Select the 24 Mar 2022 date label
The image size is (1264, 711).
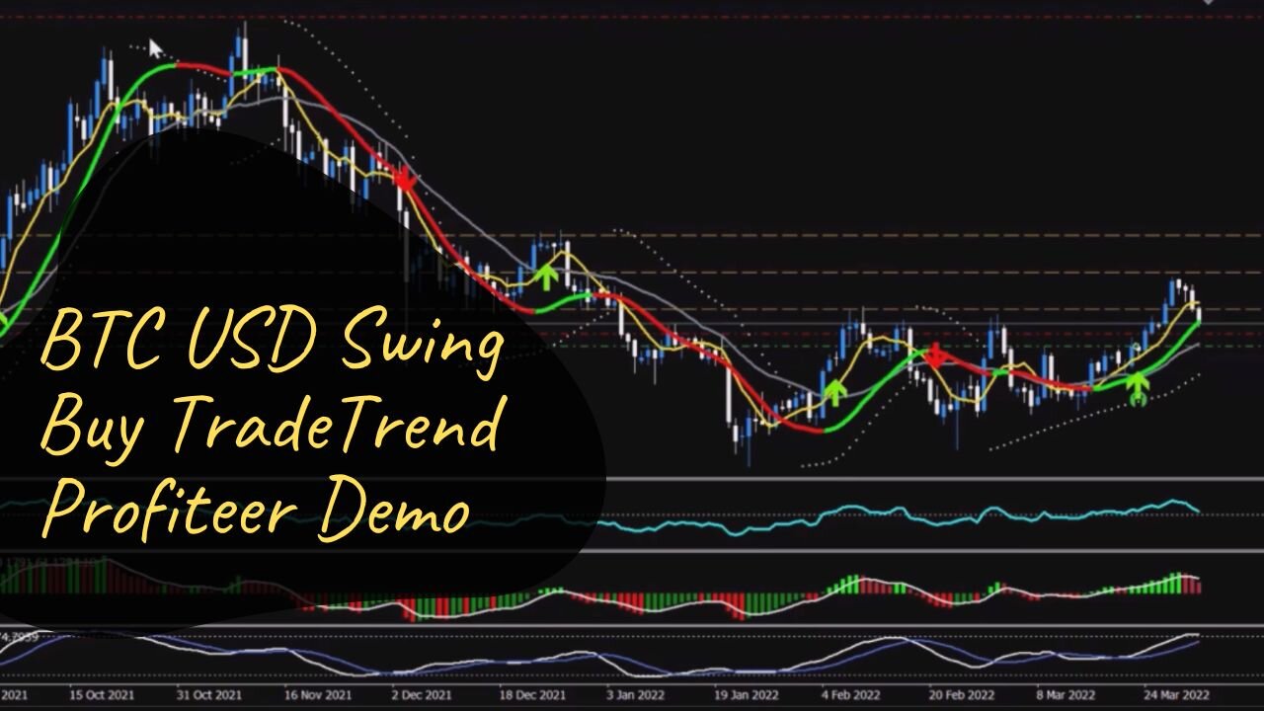click(1174, 696)
